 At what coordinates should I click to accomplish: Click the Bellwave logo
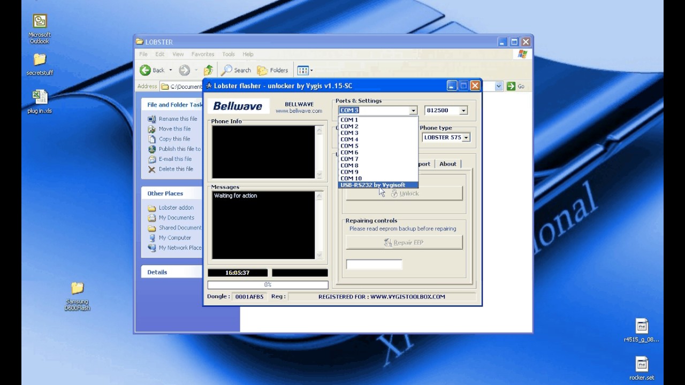[x=238, y=106]
